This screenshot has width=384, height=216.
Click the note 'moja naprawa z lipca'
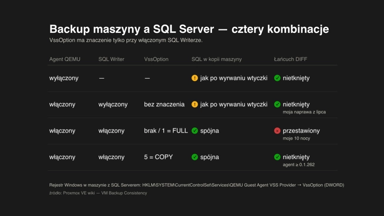pos(304,112)
